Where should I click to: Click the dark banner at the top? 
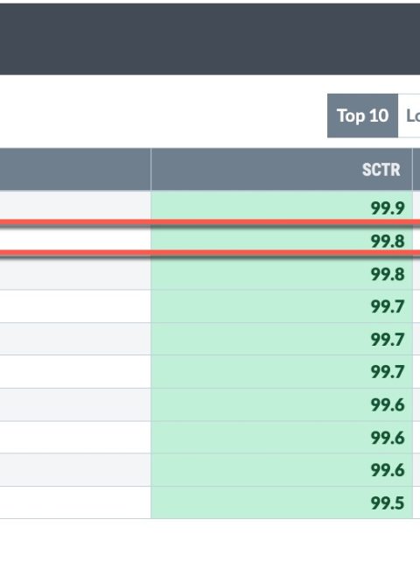pyautogui.click(x=210, y=39)
